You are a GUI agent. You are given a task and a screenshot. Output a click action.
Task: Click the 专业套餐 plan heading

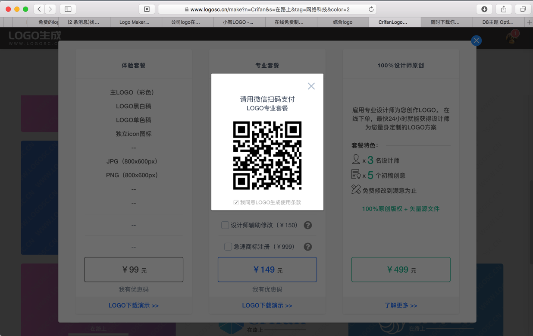click(x=267, y=66)
